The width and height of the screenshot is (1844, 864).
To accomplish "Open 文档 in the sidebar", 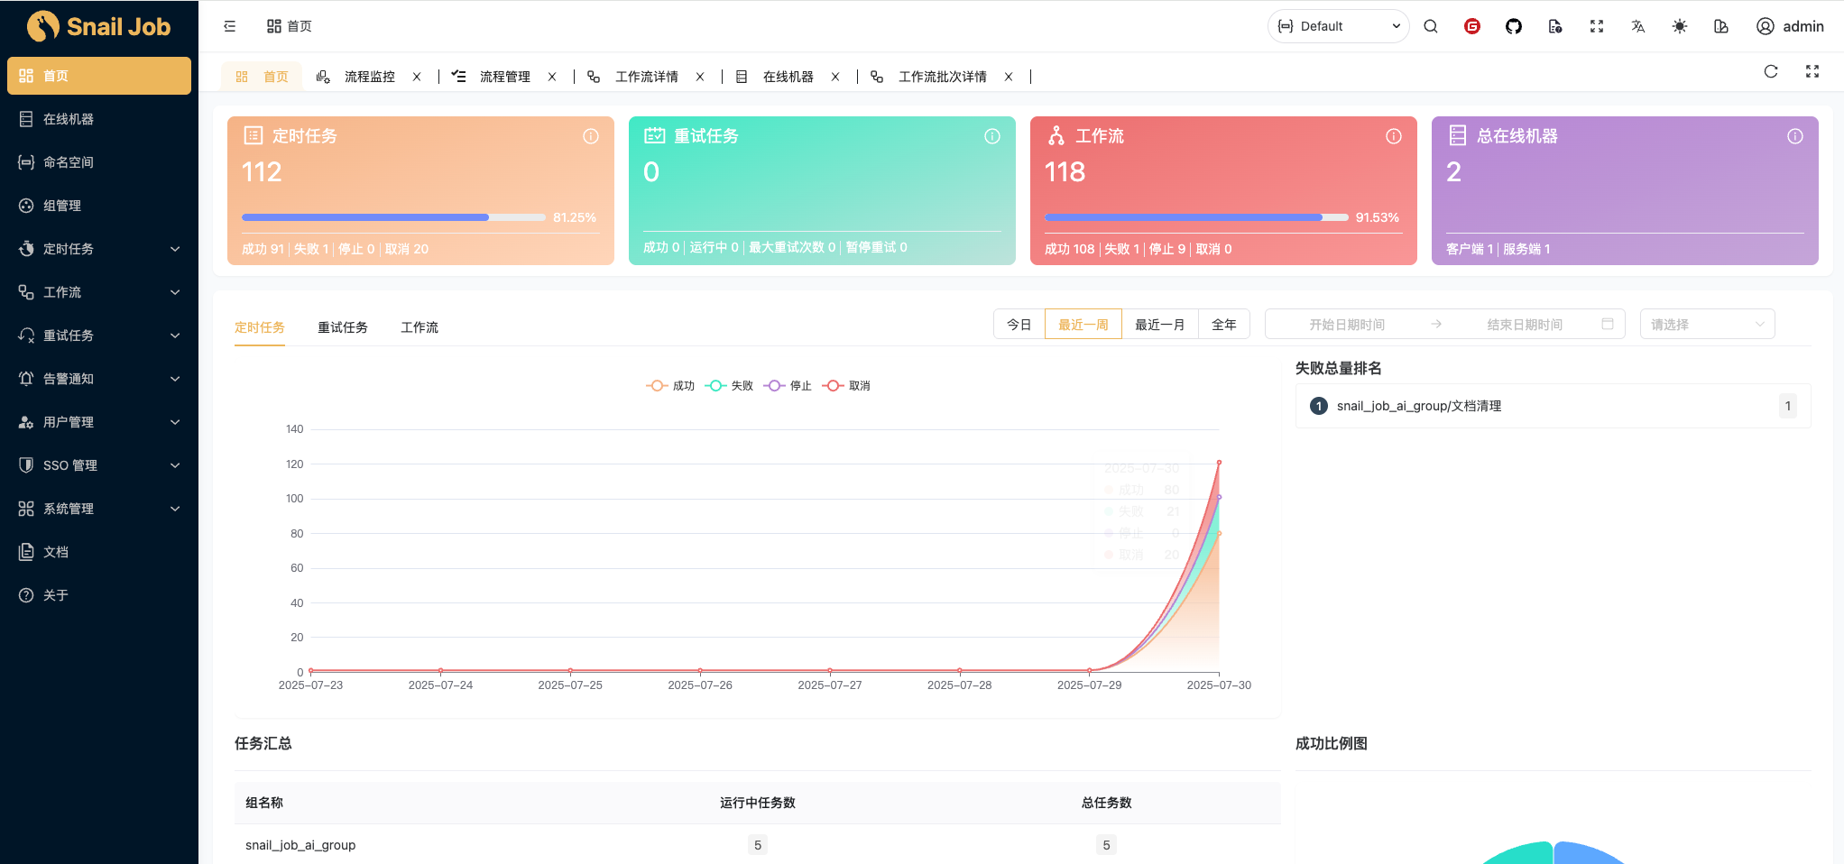I will (x=99, y=552).
